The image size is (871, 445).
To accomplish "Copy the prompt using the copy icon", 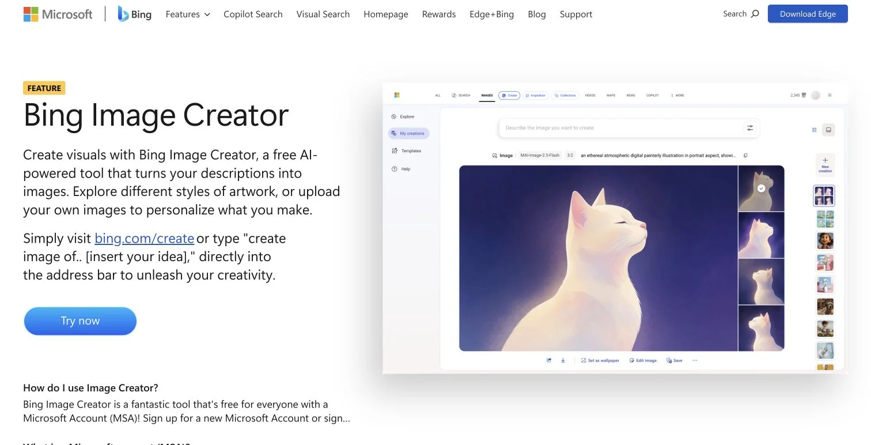I will (745, 155).
